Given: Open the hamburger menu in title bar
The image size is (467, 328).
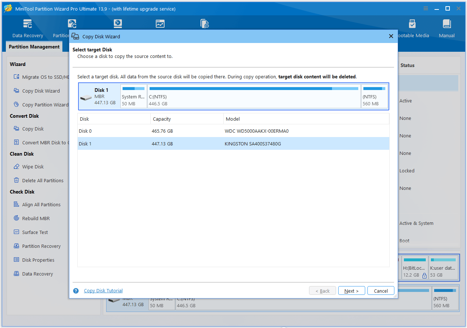Looking at the screenshot, I should pos(426,8).
